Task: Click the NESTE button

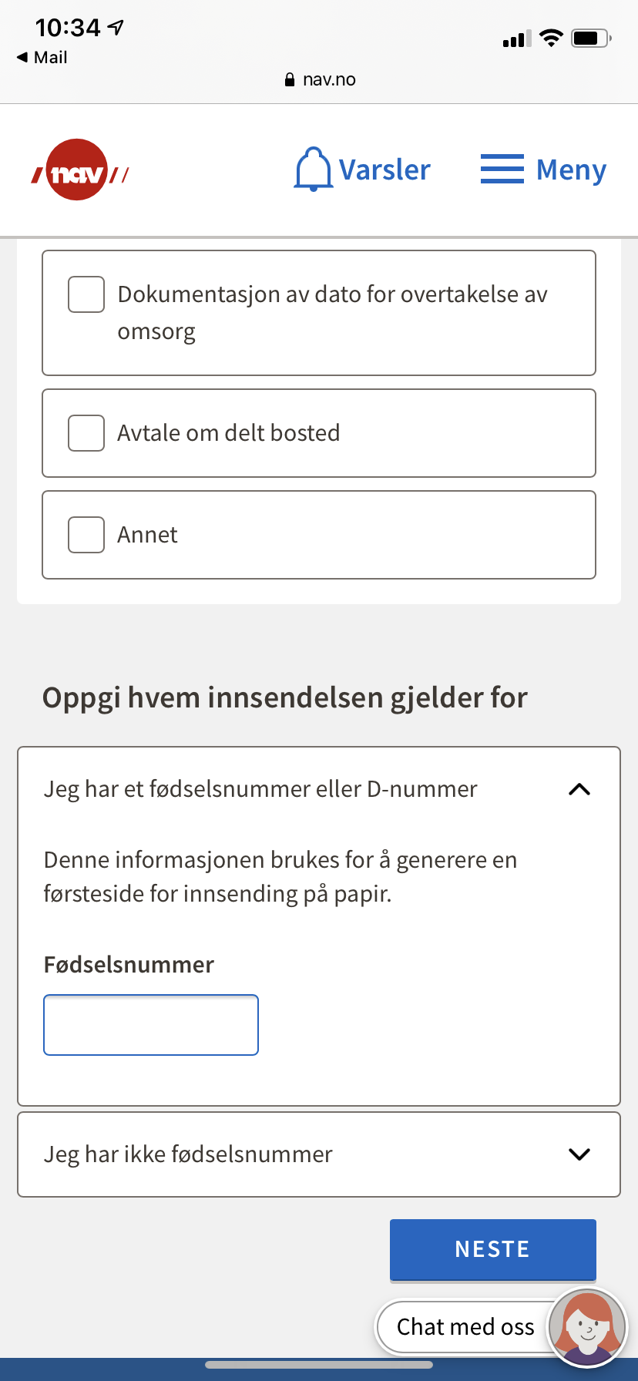Action: (493, 1249)
